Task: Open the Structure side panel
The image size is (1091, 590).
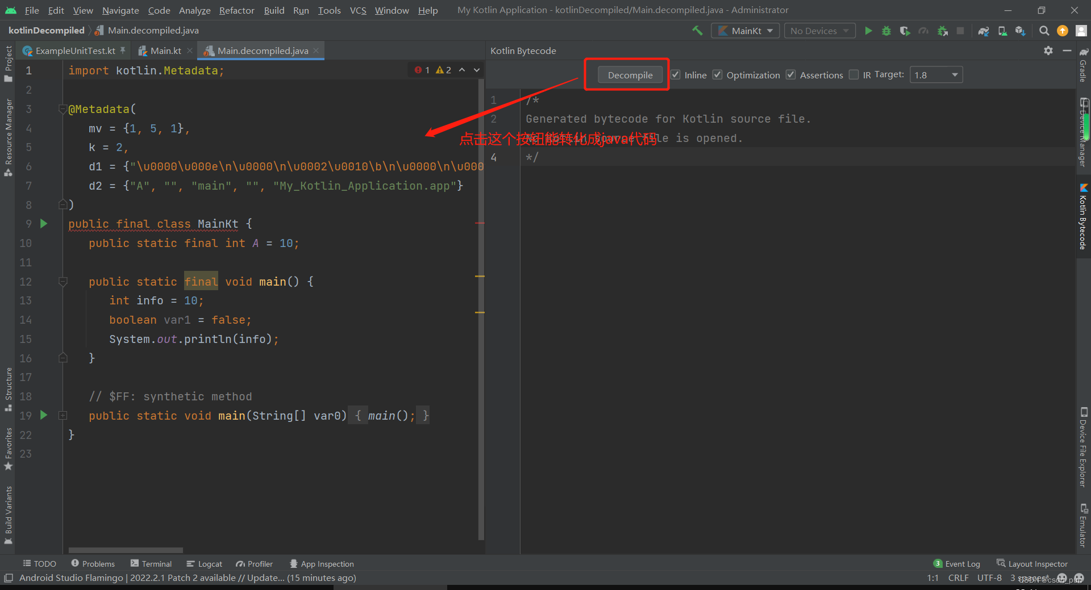Action: coord(8,390)
